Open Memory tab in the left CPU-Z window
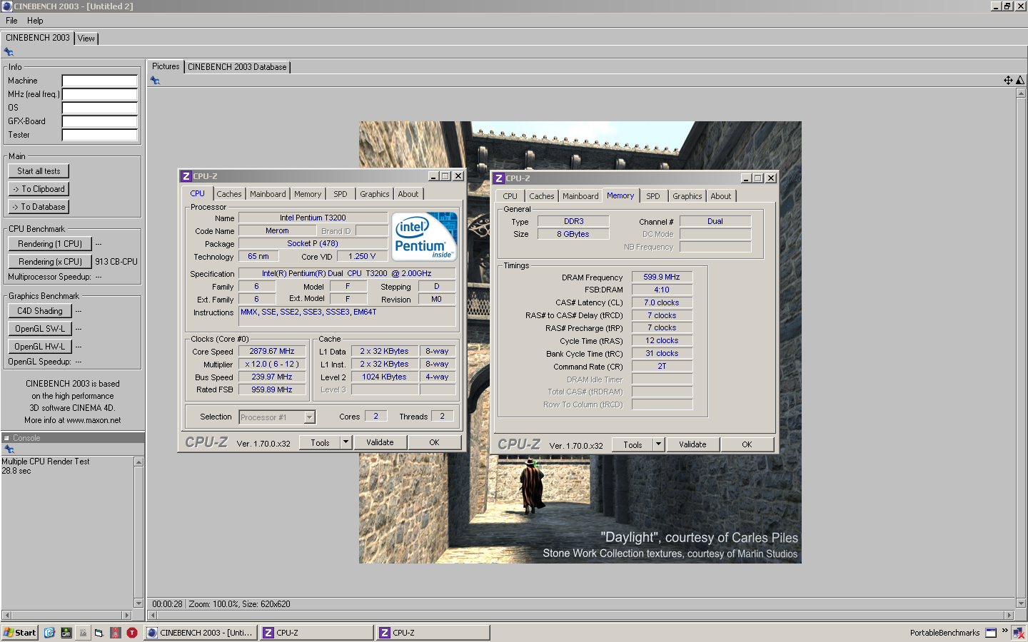This screenshot has height=642, width=1028. (x=308, y=194)
